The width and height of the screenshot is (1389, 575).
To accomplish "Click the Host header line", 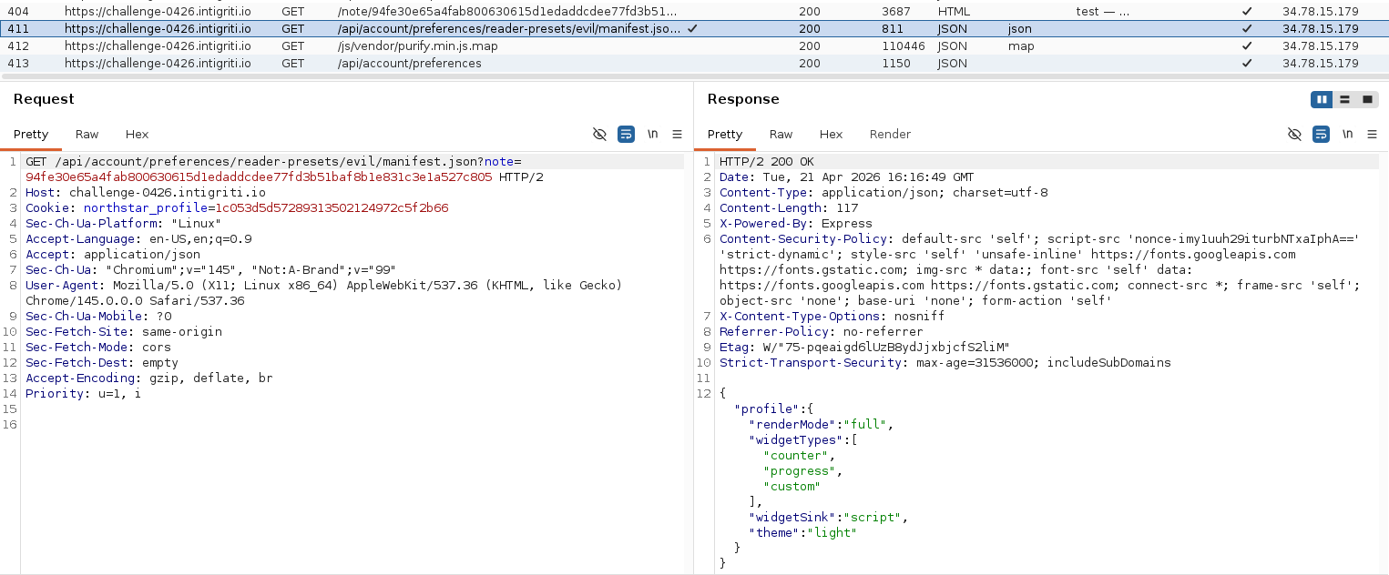I will click(146, 192).
